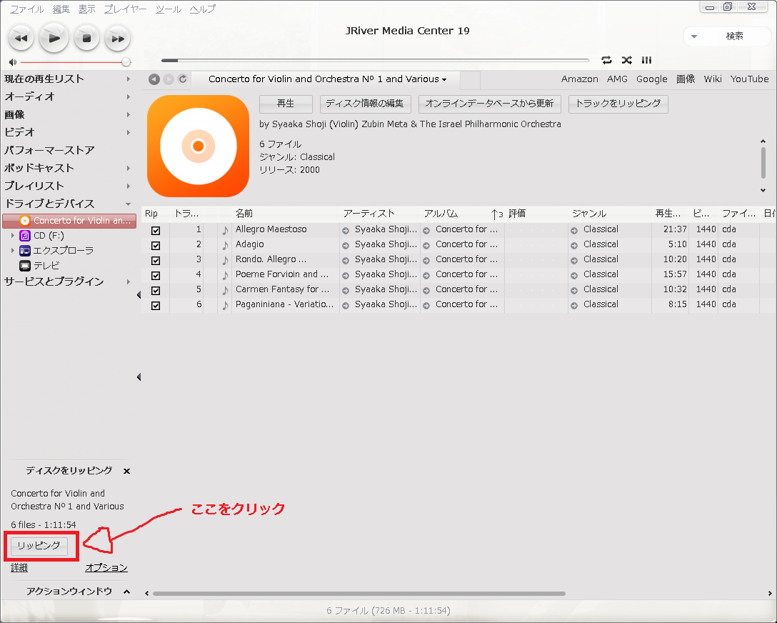
Task: Click the リッピング button
Action: tap(39, 546)
